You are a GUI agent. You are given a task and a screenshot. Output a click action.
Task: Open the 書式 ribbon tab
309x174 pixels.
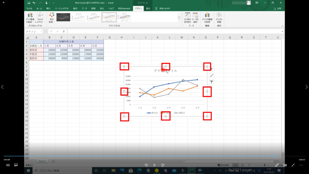point(148,9)
